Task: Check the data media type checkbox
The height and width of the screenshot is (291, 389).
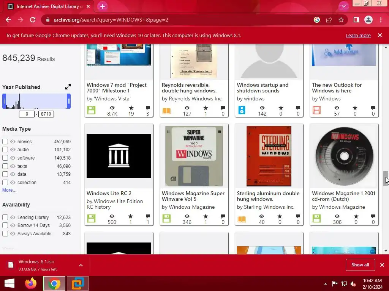Action: [5, 174]
